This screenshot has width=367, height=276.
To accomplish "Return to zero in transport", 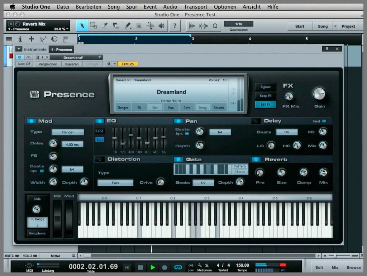I will [127, 267].
